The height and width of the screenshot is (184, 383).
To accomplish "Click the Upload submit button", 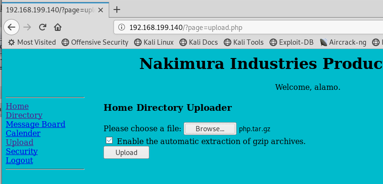I will 126,152.
